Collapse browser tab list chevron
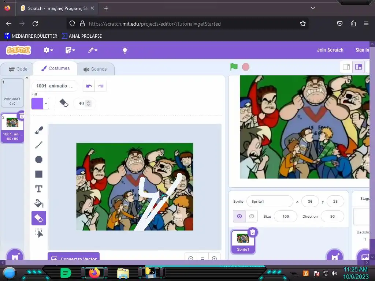This screenshot has width=375, height=281. point(312,8)
